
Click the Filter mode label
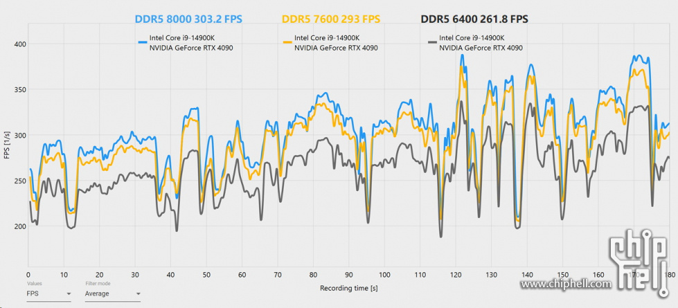[97, 284]
